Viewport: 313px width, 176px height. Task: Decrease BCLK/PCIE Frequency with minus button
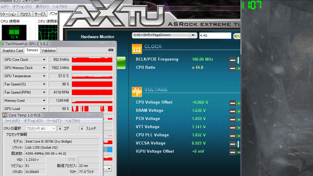(232, 60)
